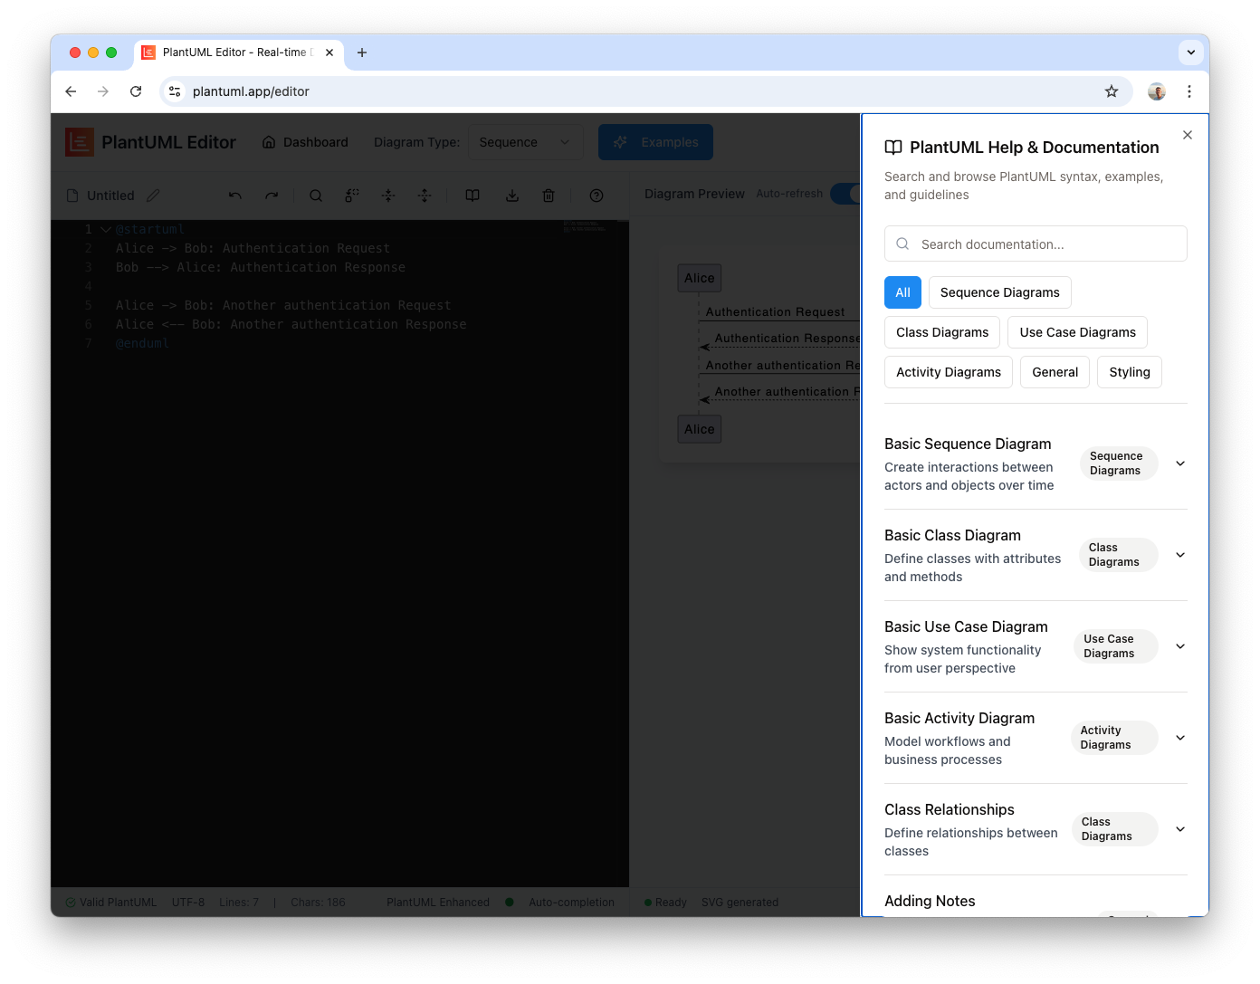This screenshot has height=984, width=1260.
Task: Select the General filter chip
Action: click(1055, 372)
